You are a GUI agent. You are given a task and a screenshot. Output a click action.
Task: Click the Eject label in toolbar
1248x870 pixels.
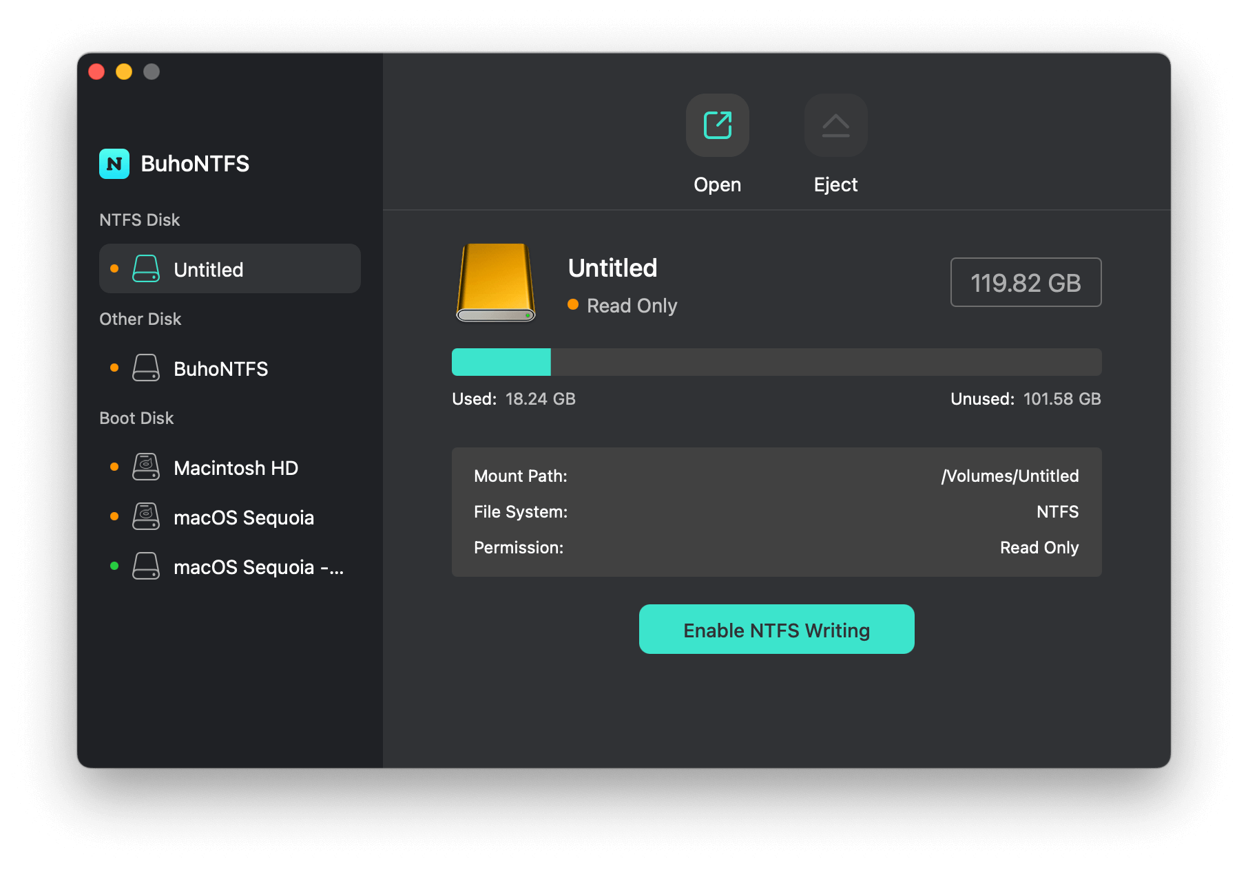click(x=835, y=184)
